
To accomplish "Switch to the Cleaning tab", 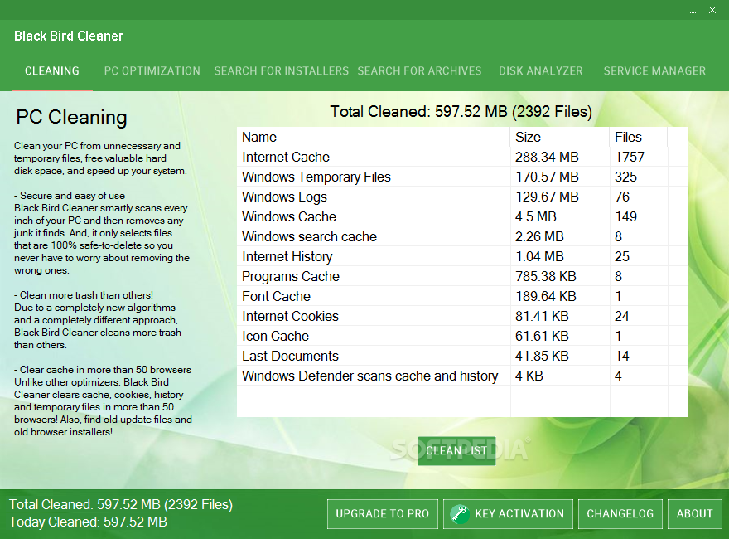I will tap(52, 70).
